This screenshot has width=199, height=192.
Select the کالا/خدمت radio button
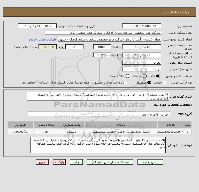(x=127, y=76)
